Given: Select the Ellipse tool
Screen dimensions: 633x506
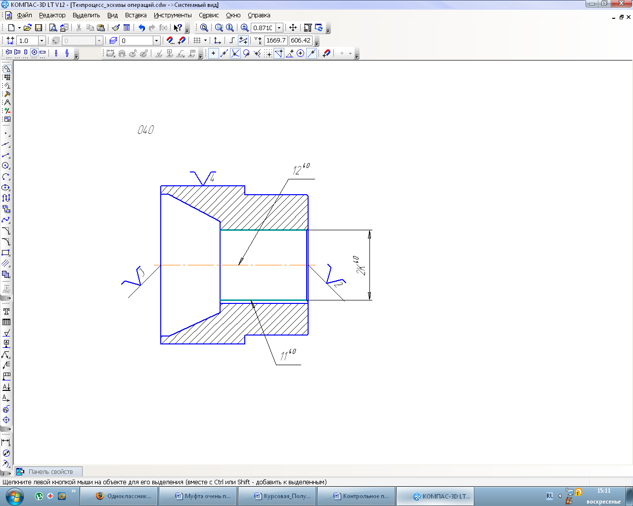Looking at the screenshot, I should point(6,188).
